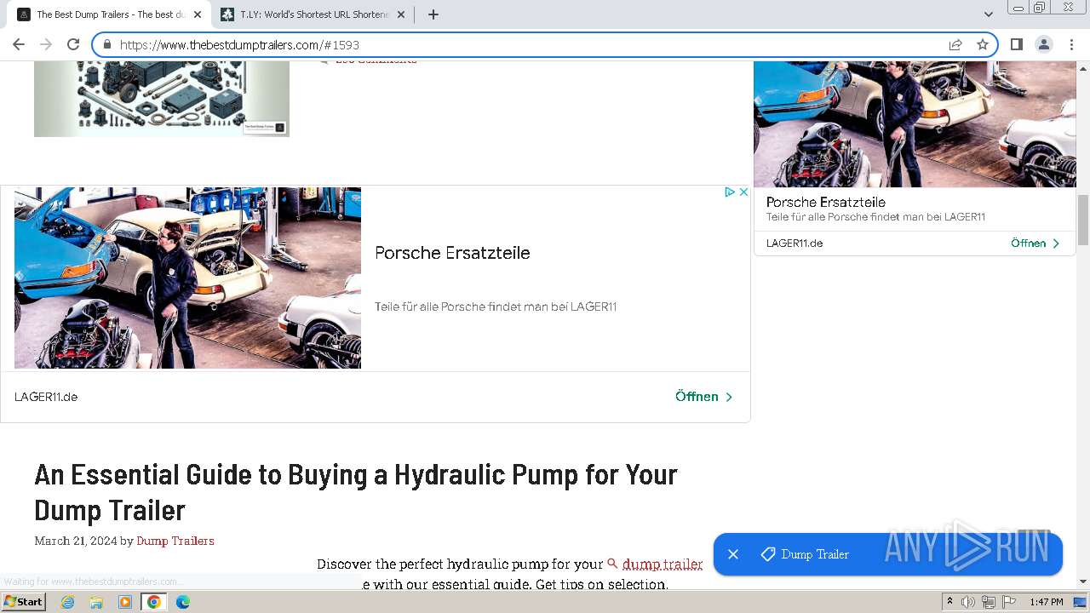
Task: Open AdChoices info on banner ad
Action: click(x=730, y=192)
